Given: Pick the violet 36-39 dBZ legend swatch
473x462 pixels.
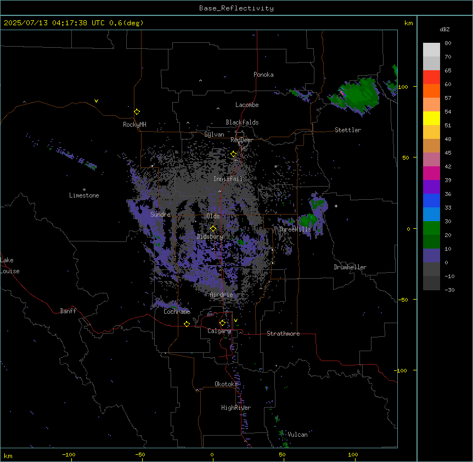Looking at the screenshot, I should click(x=431, y=187).
